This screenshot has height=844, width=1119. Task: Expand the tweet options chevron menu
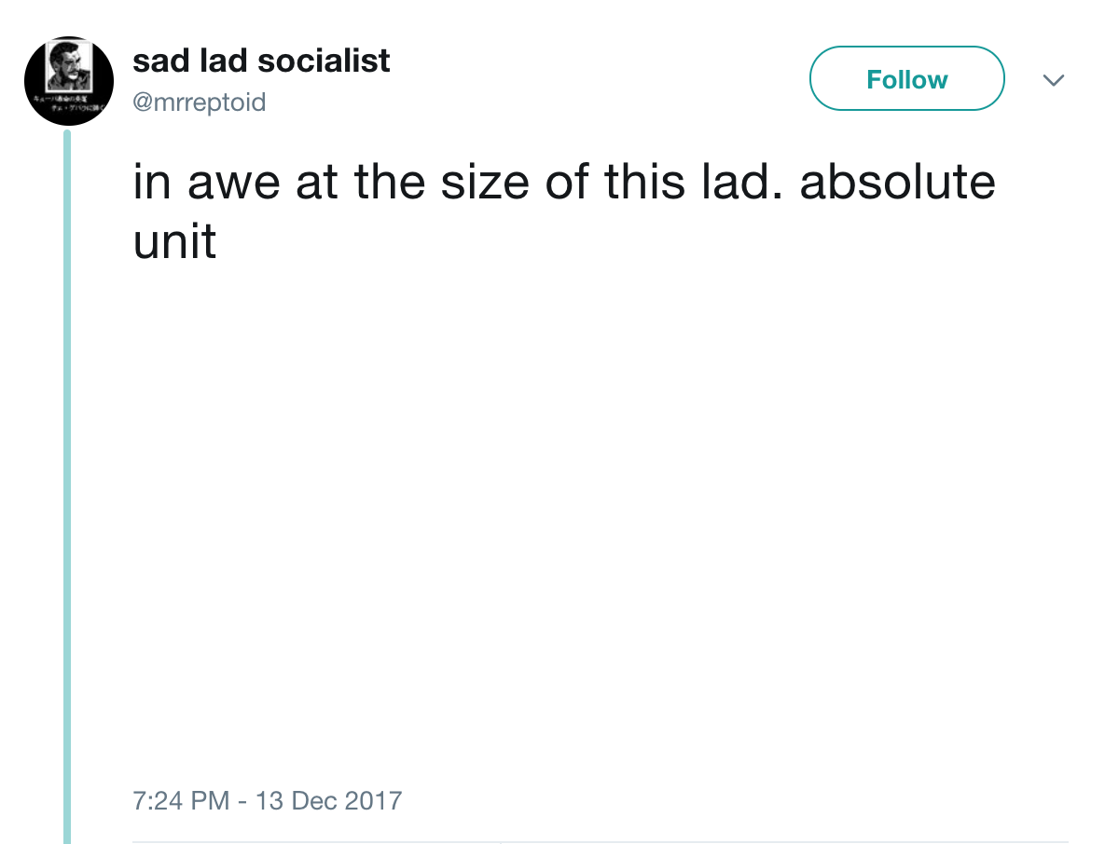[x=1054, y=81]
